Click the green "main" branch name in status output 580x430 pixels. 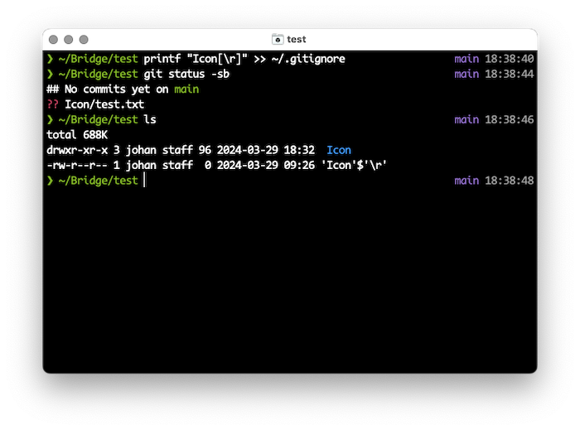pos(186,89)
